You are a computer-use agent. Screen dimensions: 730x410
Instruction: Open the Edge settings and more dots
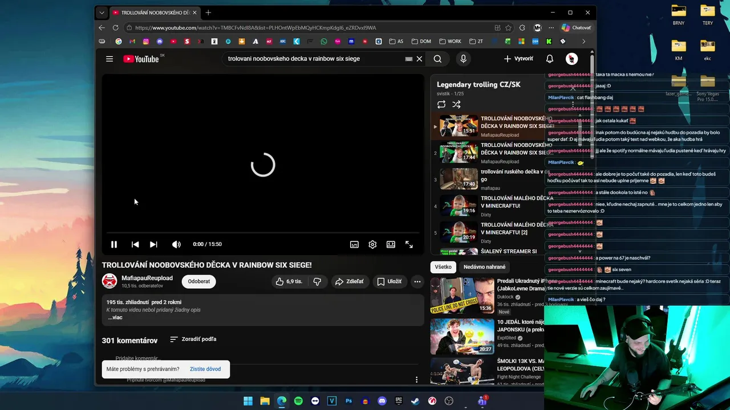[x=551, y=27]
